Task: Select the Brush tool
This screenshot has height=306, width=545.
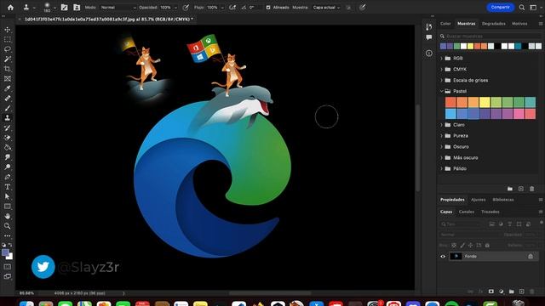Action: pos(8,108)
